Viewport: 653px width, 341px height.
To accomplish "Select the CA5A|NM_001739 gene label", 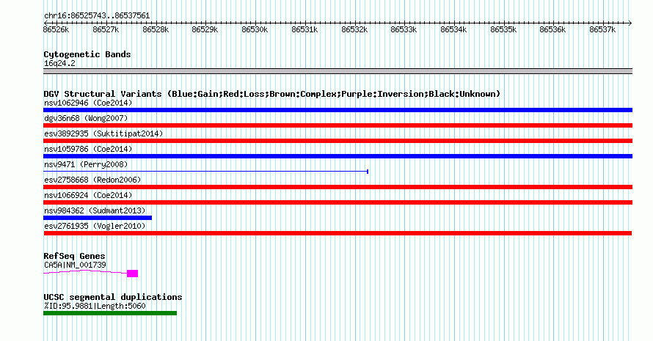I will (x=75, y=265).
